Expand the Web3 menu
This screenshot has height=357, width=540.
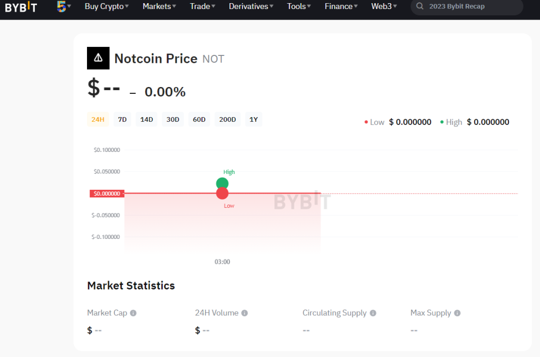pos(384,6)
